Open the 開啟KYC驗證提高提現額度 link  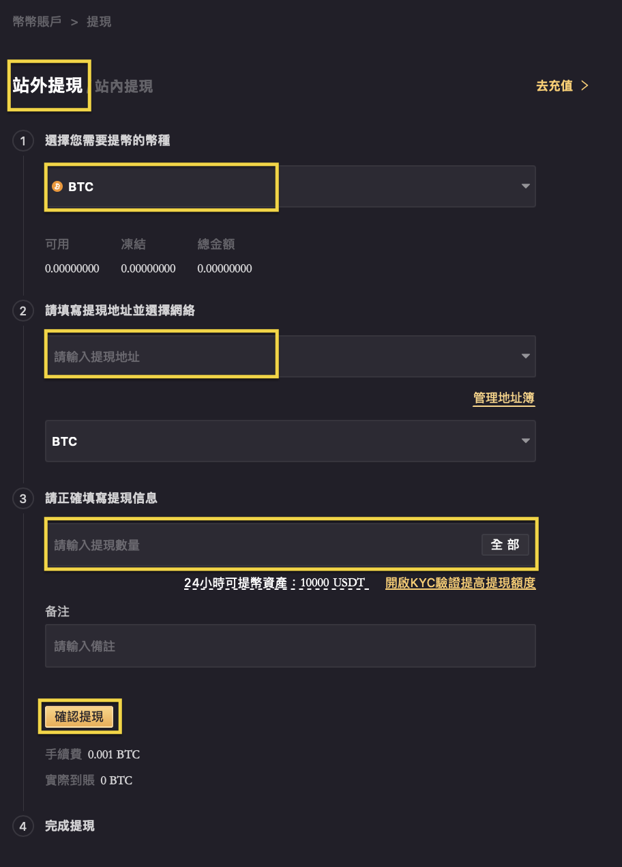click(x=460, y=583)
